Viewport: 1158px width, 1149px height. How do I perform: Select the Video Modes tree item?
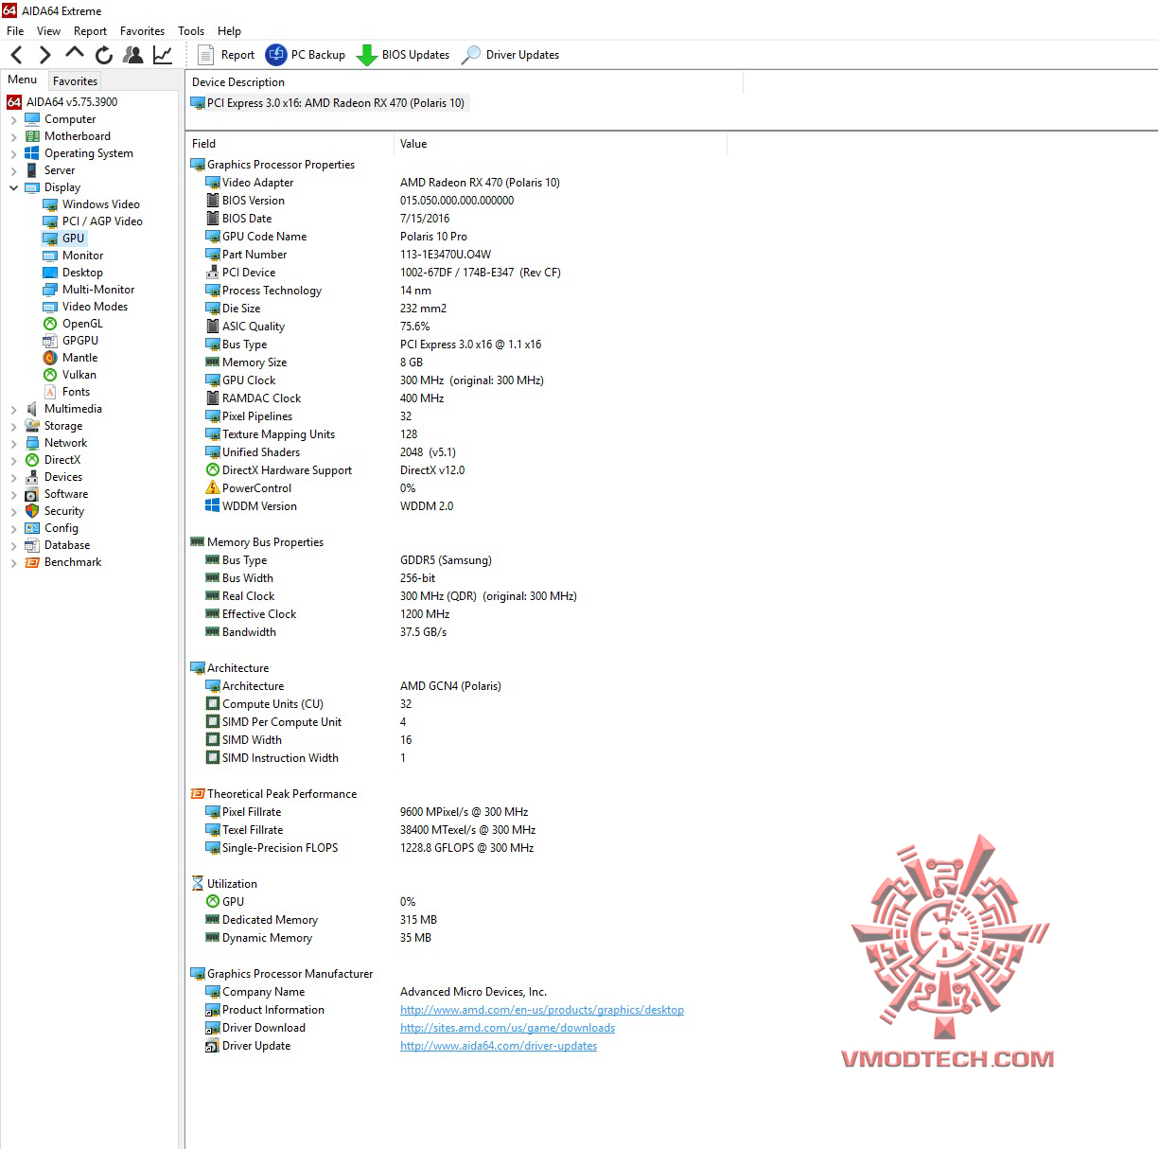(x=85, y=307)
